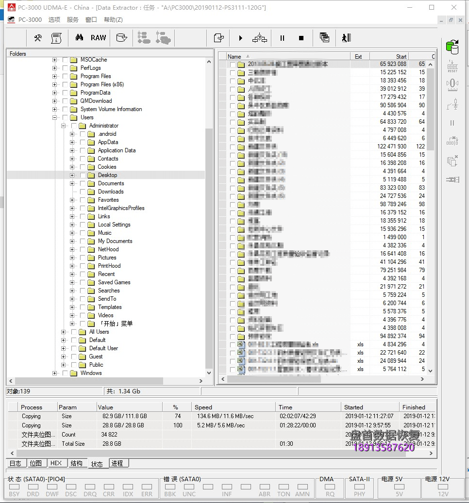This screenshot has height=503, width=469.
Task: Expand the ProgramData folder node
Action: click(54, 93)
